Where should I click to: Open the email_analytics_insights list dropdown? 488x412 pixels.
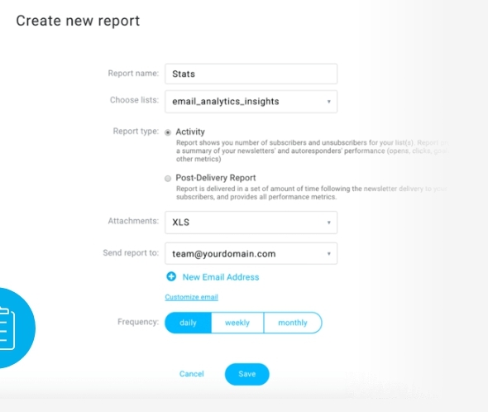251,102
